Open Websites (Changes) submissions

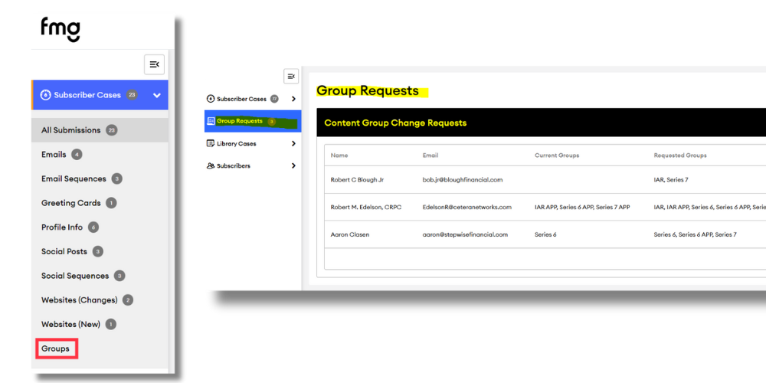[79, 300]
